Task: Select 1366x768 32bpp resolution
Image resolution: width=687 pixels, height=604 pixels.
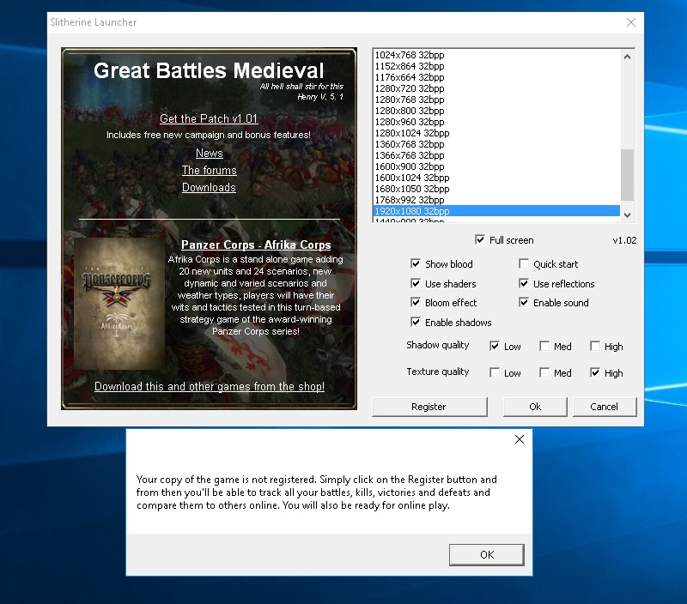Action: pos(496,155)
